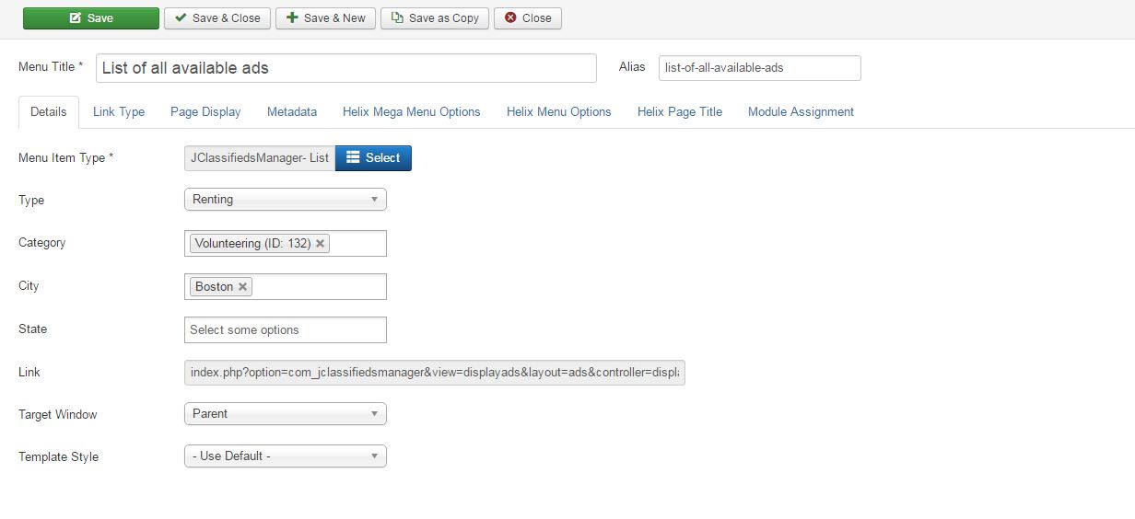Click the State select options field
Screen dimensions: 1135x519
tap(285, 329)
